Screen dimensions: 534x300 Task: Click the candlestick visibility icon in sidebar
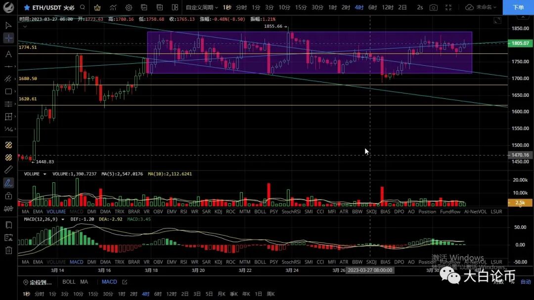click(8, 209)
